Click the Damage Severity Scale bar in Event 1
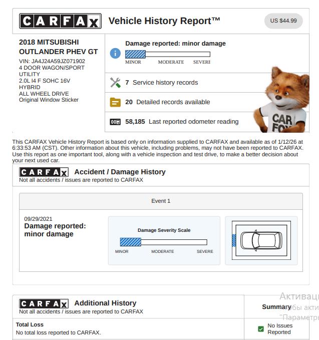Screen dimensions: 319x340 coord(164,242)
